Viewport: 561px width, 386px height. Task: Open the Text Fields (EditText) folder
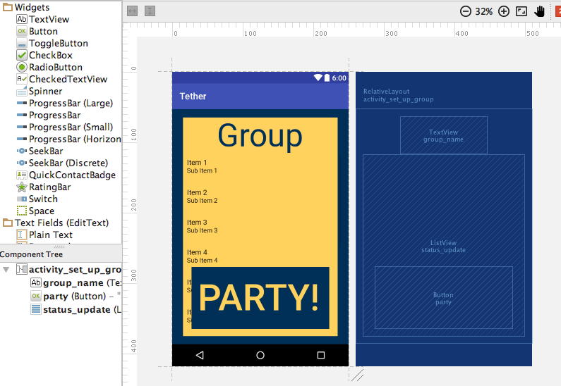click(56, 223)
